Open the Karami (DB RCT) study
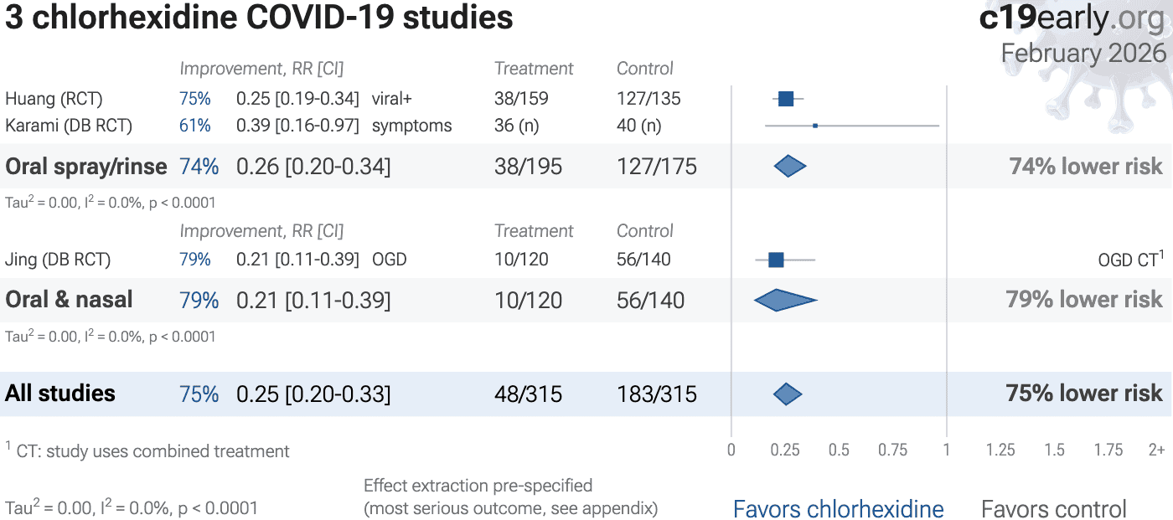1173x520 pixels. [69, 126]
